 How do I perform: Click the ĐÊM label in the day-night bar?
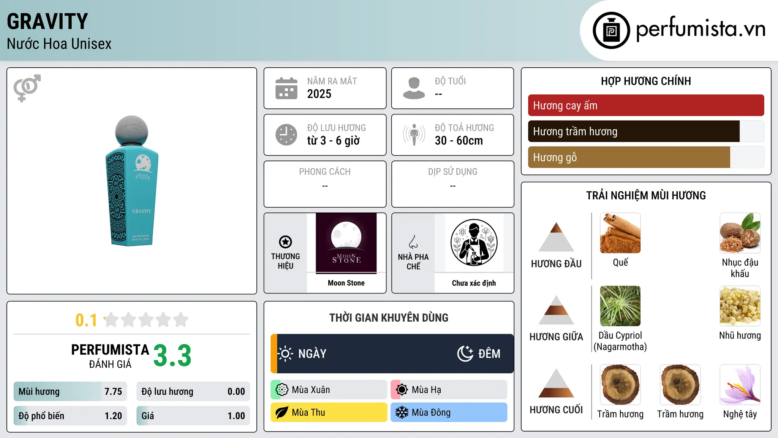click(489, 354)
